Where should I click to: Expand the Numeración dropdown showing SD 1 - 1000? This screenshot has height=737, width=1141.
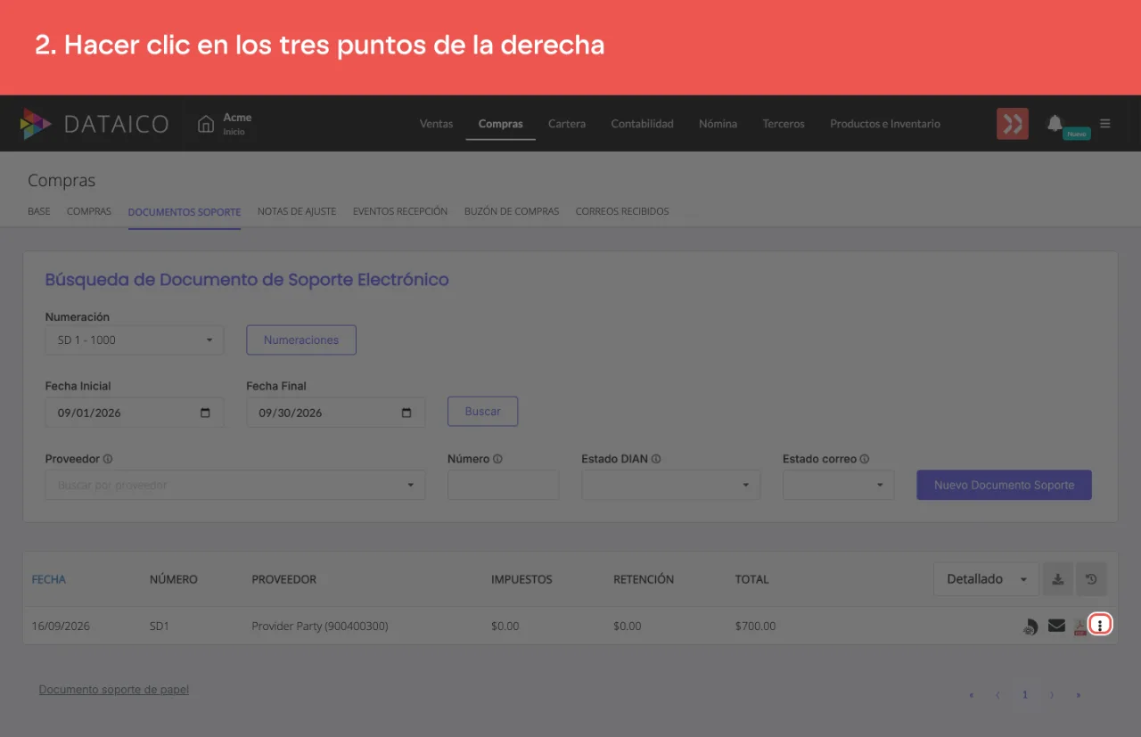pyautogui.click(x=135, y=340)
